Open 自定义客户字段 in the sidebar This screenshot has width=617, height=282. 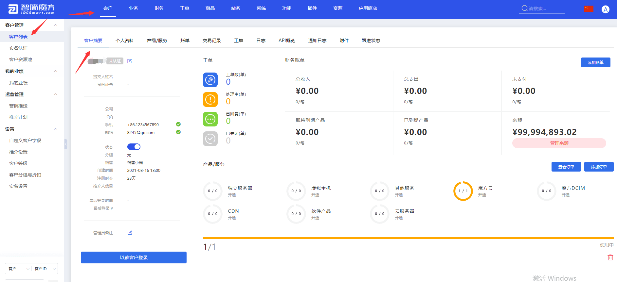25,141
